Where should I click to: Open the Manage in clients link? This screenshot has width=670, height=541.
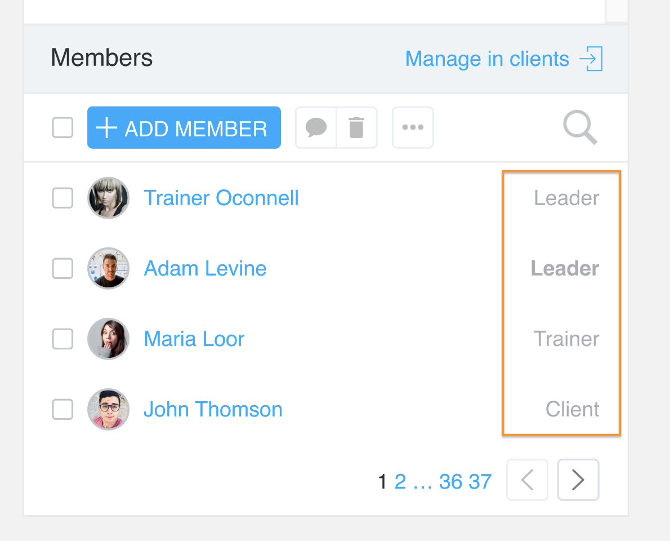(x=487, y=59)
